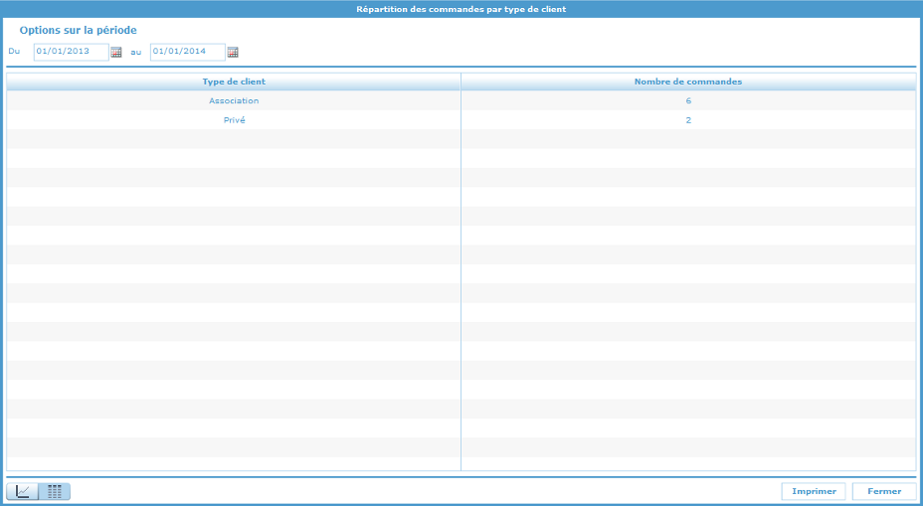The width and height of the screenshot is (923, 506).
Task: Select the Privé row cell
Action: pyautogui.click(x=234, y=120)
